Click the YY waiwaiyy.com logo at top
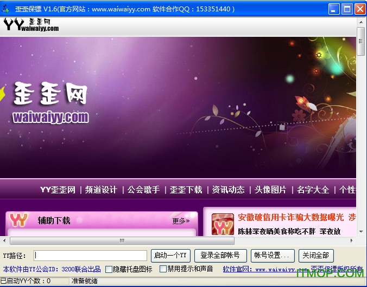This screenshot has width=367, height=287. click(x=31, y=24)
